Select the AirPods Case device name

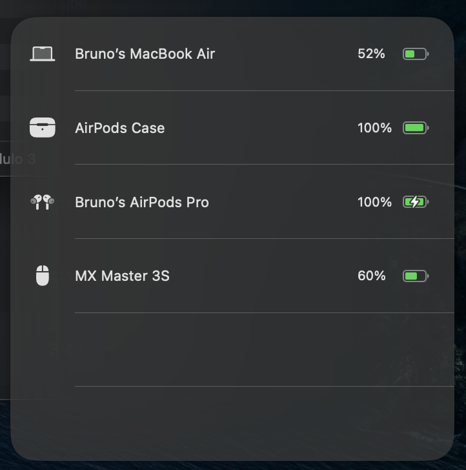[119, 128]
